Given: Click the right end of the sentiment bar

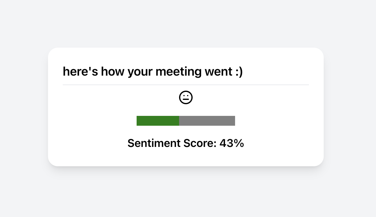Looking at the screenshot, I should pyautogui.click(x=234, y=121).
